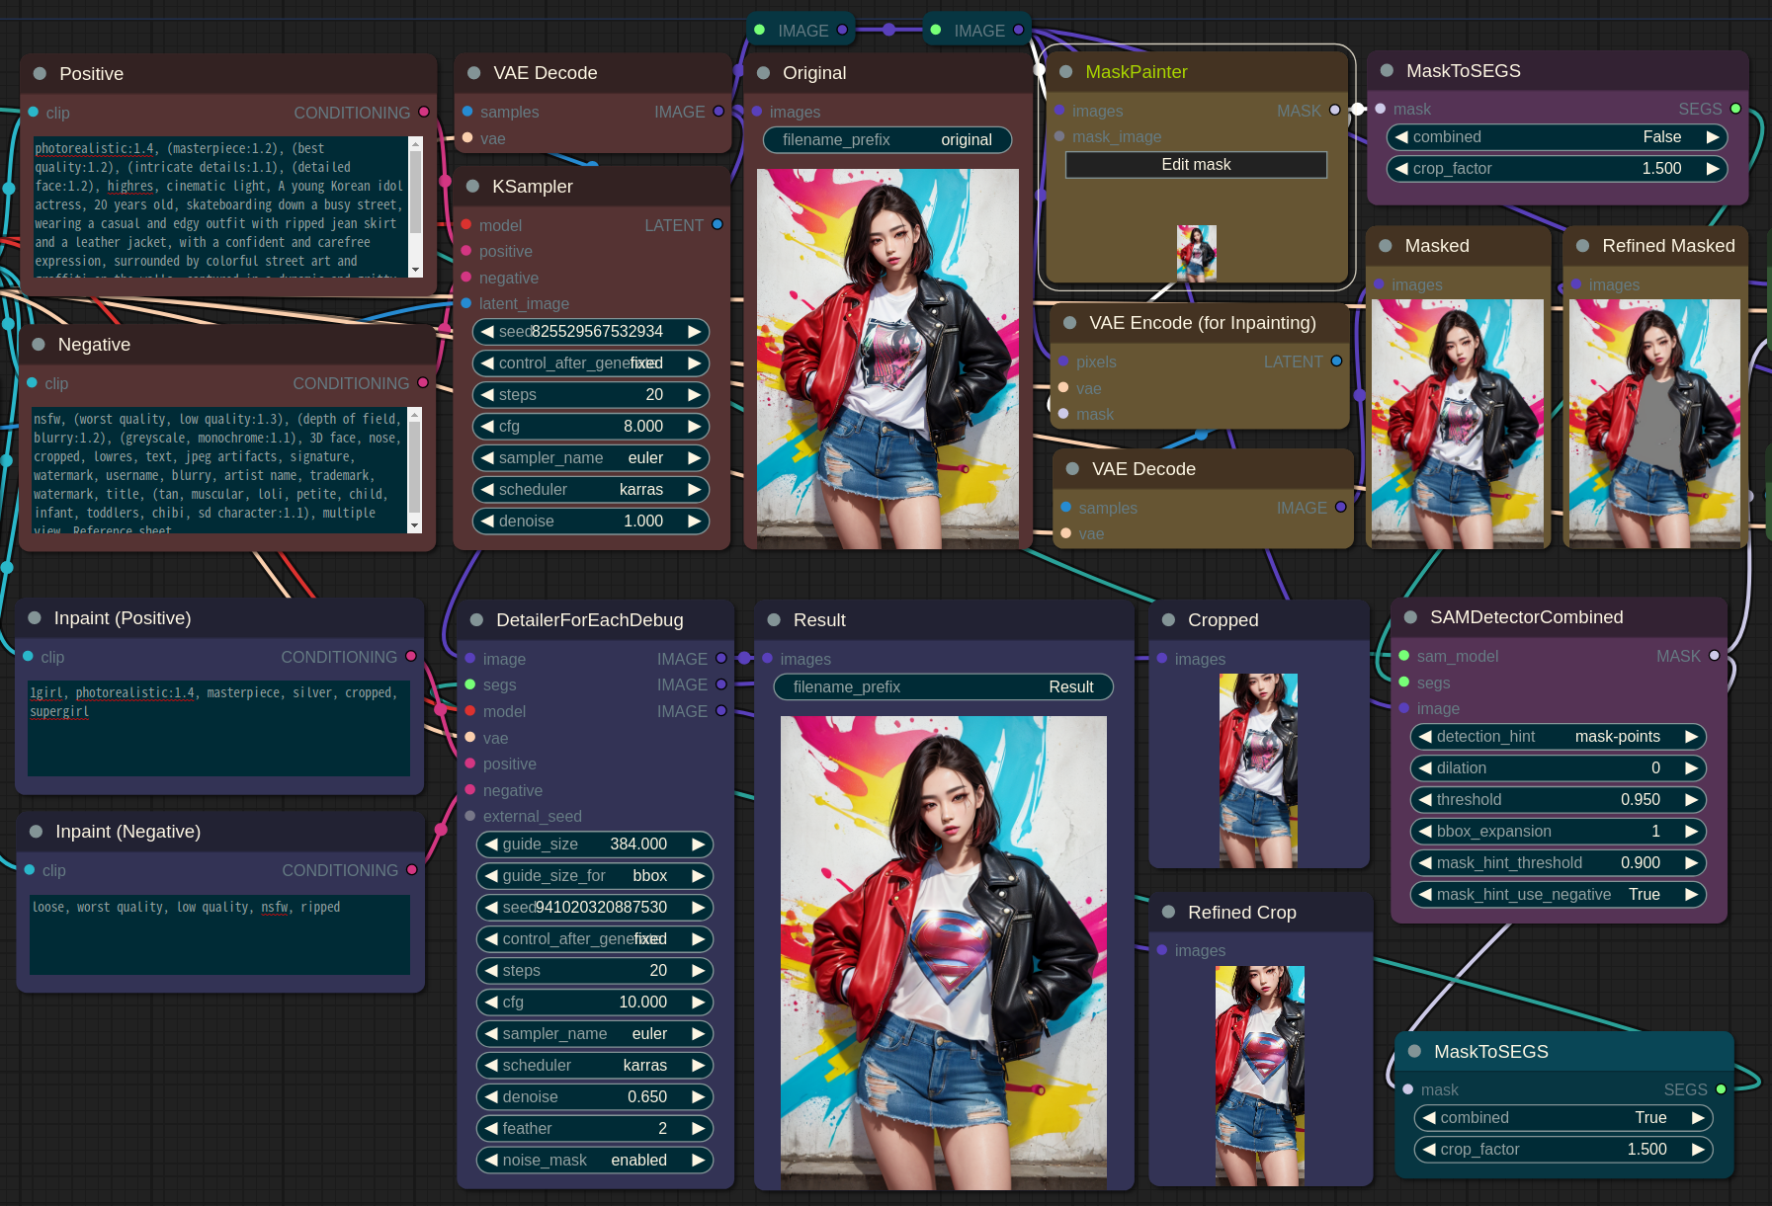This screenshot has width=1772, height=1206.
Task: Click the segs input port on DetailerForEachDebug
Action: (470, 684)
